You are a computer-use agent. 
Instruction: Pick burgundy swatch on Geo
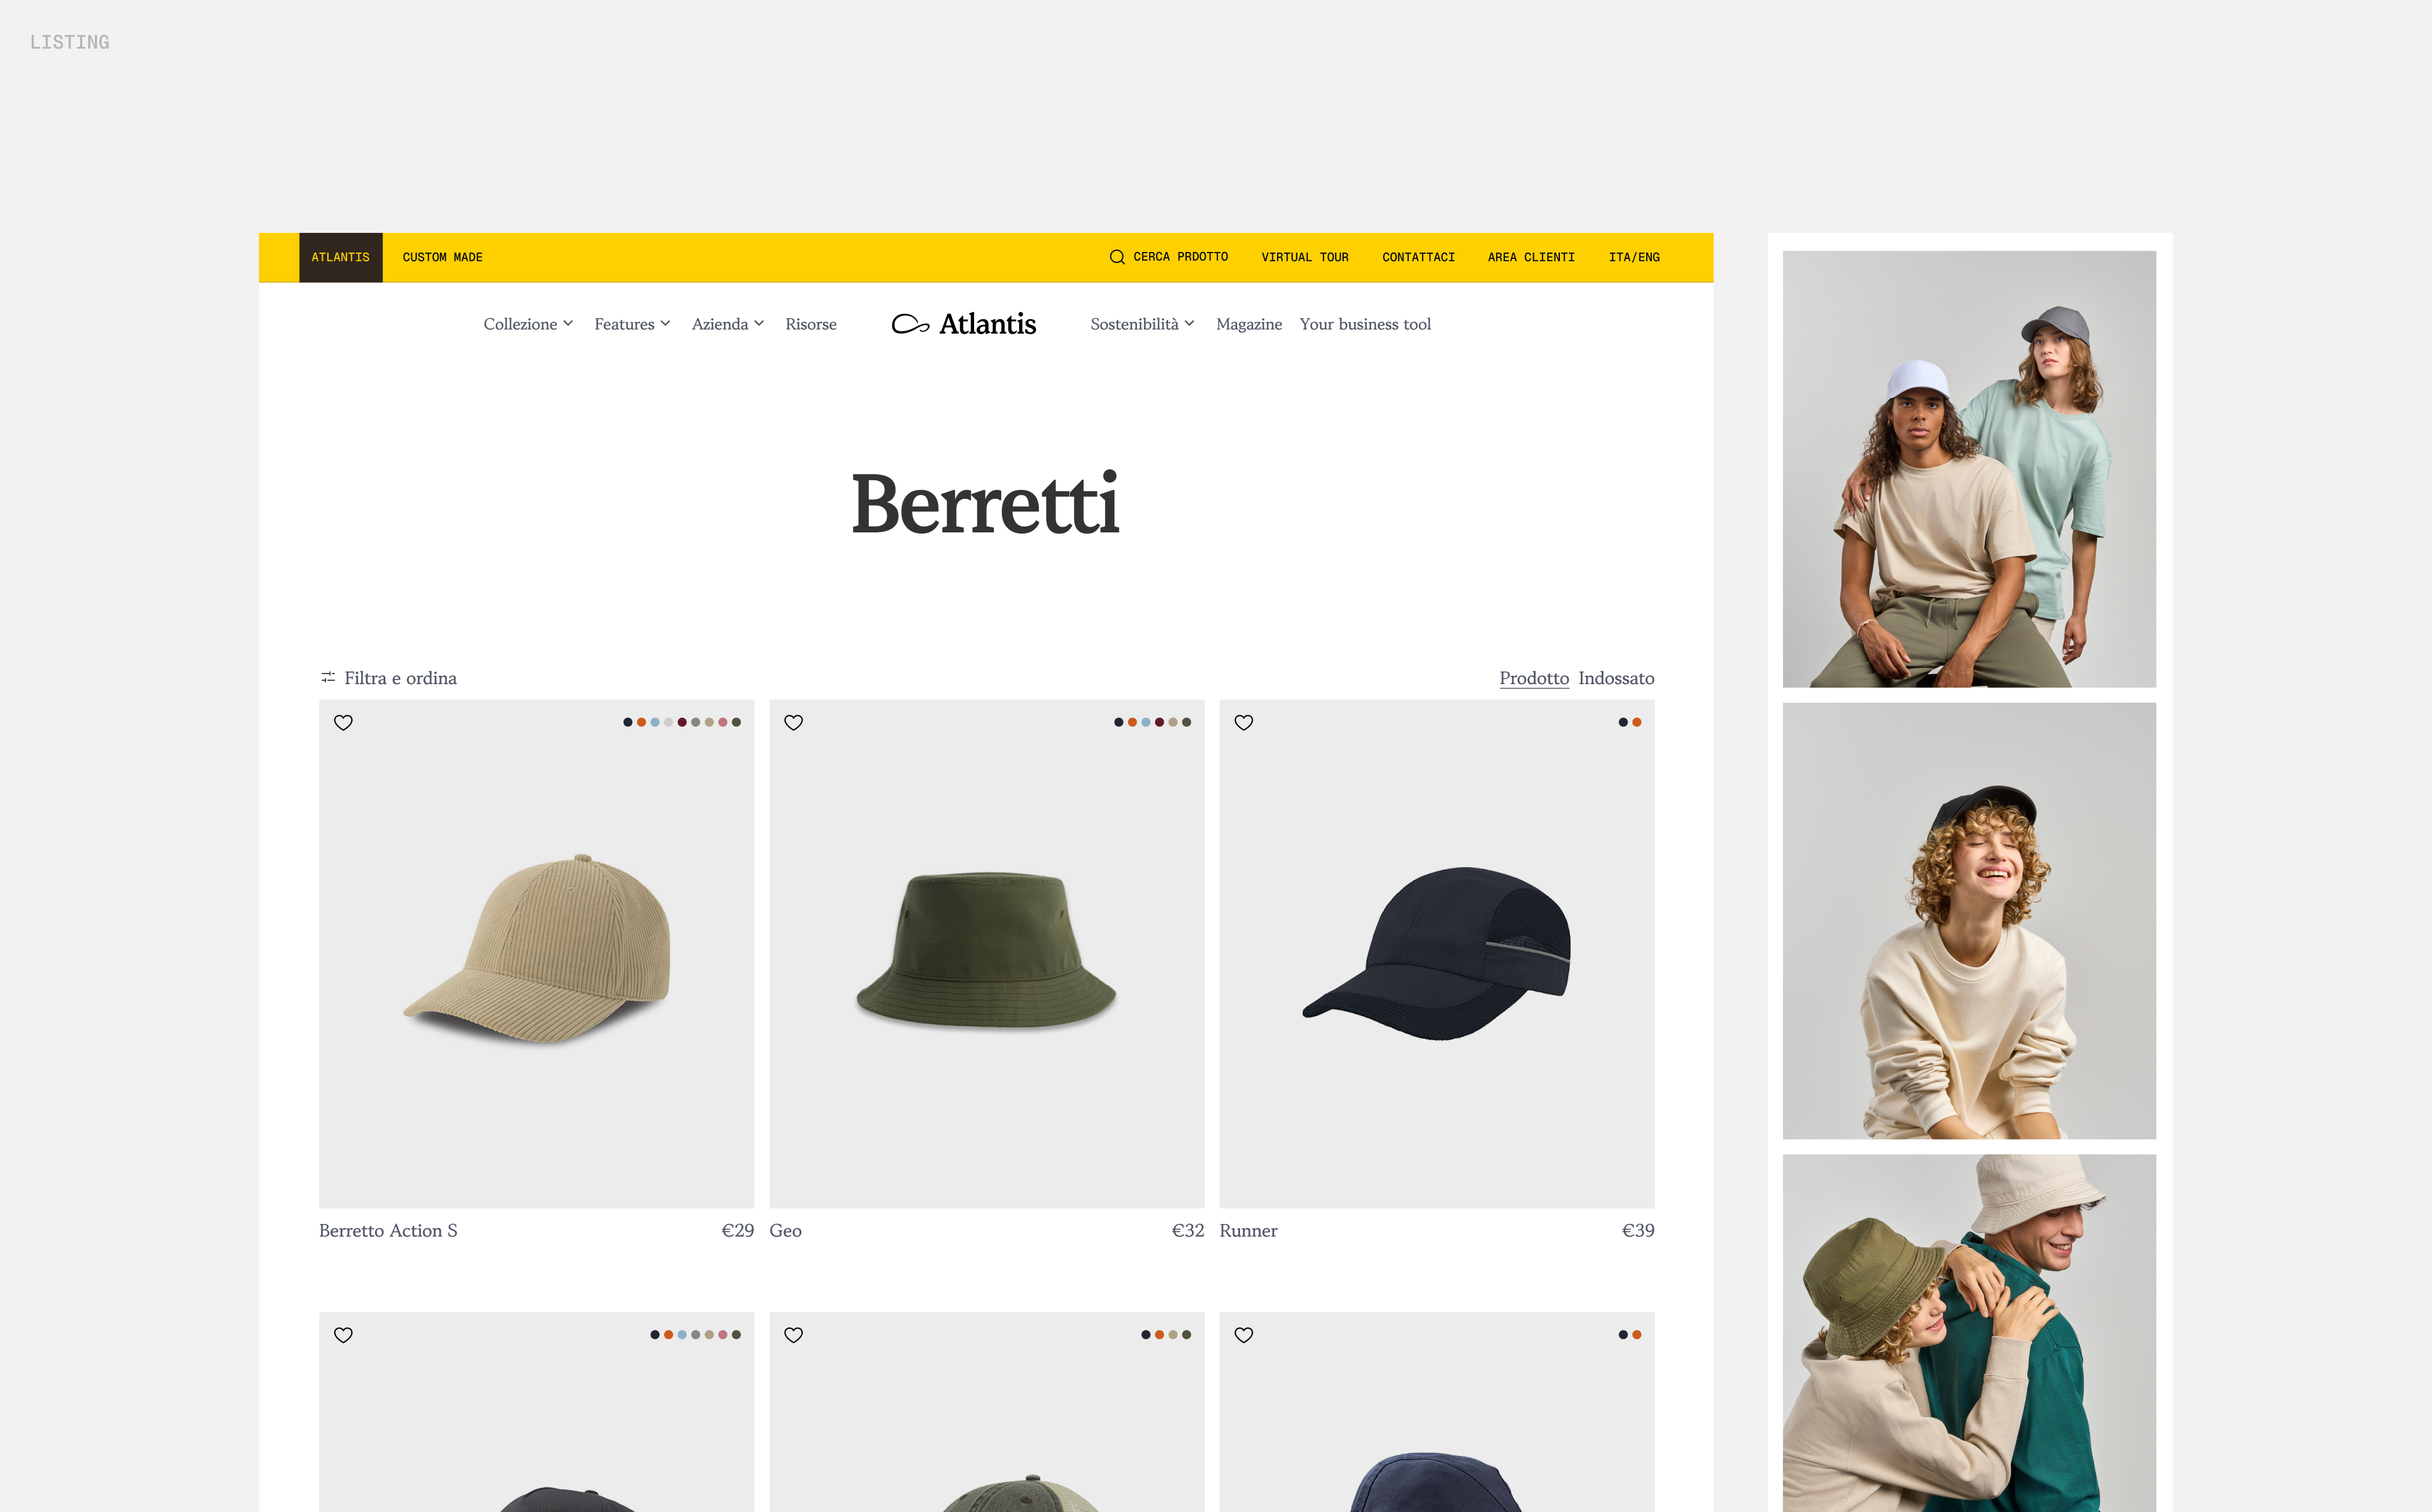click(x=1160, y=722)
